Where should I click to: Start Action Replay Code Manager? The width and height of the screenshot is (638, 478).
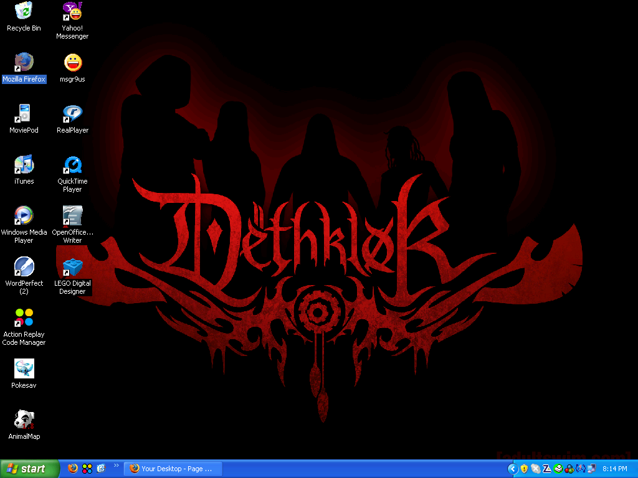click(x=24, y=319)
